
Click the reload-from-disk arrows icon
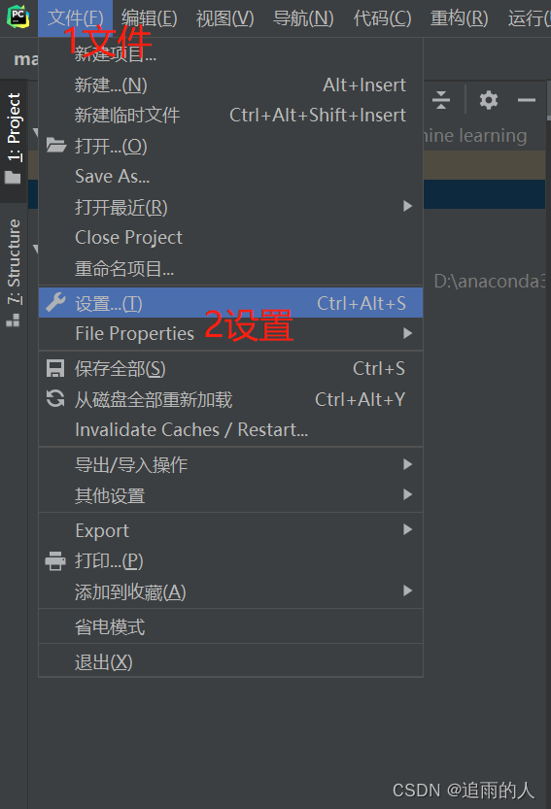pyautogui.click(x=55, y=399)
